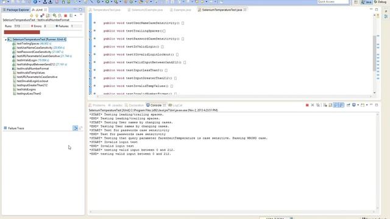Toggle filter stack trace in Failure Trace
390x219 pixels.
click(75, 128)
